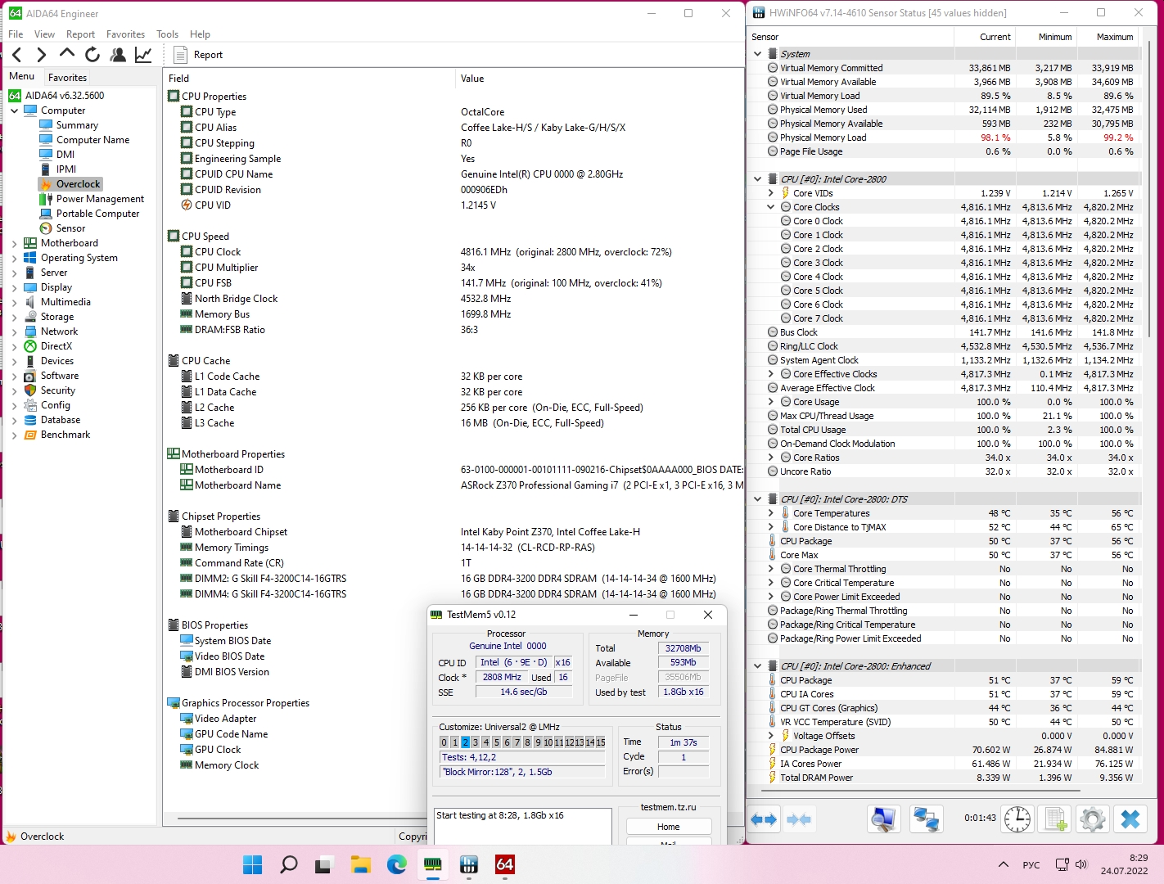Switch input language via РУС indicator

tap(1031, 864)
